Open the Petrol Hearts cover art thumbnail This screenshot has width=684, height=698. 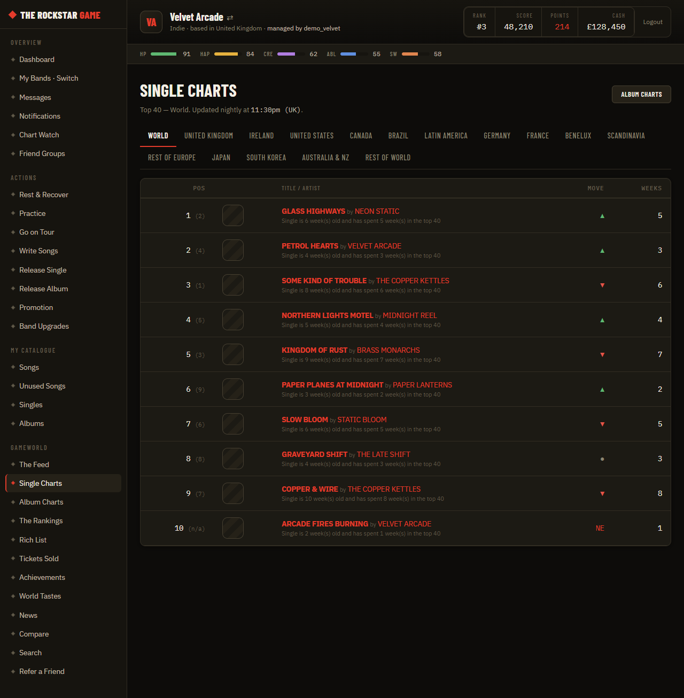tap(233, 250)
